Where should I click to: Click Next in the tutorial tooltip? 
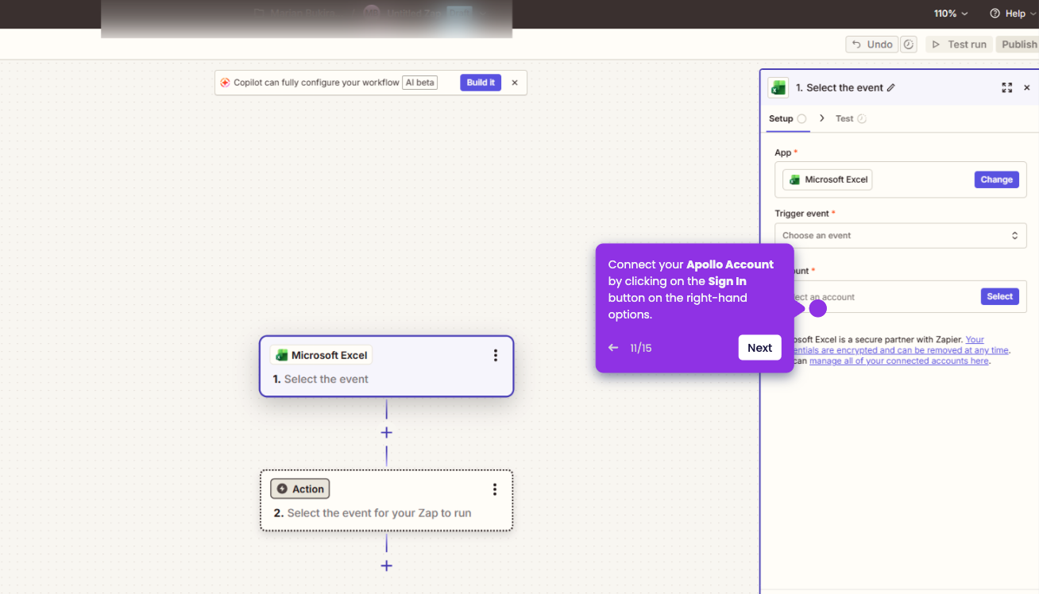coord(759,348)
